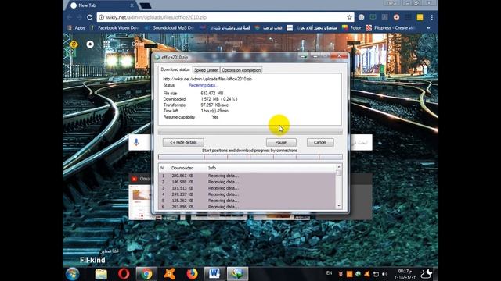
Task: Click the connections list scrollbar down arrow
Action: click(x=339, y=206)
